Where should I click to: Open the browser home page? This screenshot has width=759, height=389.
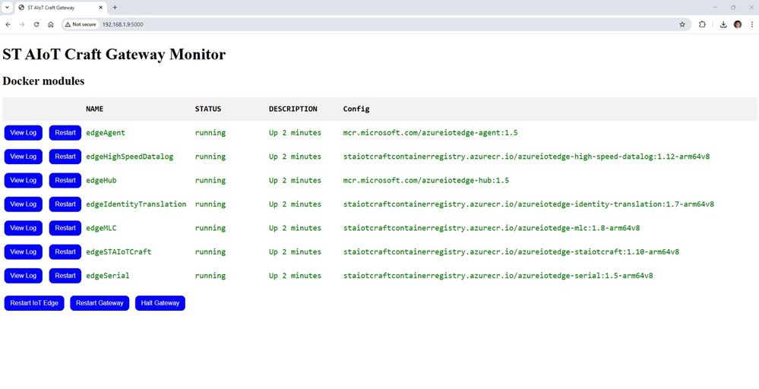[x=50, y=24]
